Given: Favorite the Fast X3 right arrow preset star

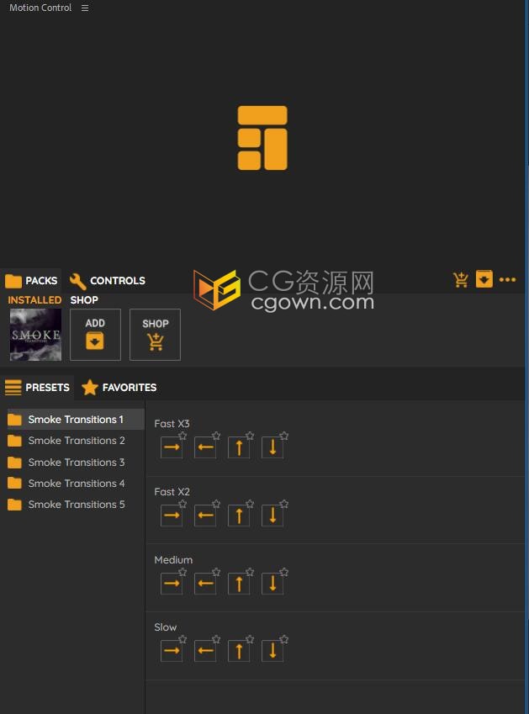Looking at the screenshot, I should [x=183, y=436].
